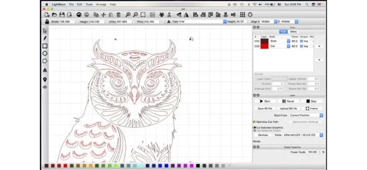Image resolution: width=367 pixels, height=170 pixels.
Task: Click the Save RD file button
Action: [265, 108]
